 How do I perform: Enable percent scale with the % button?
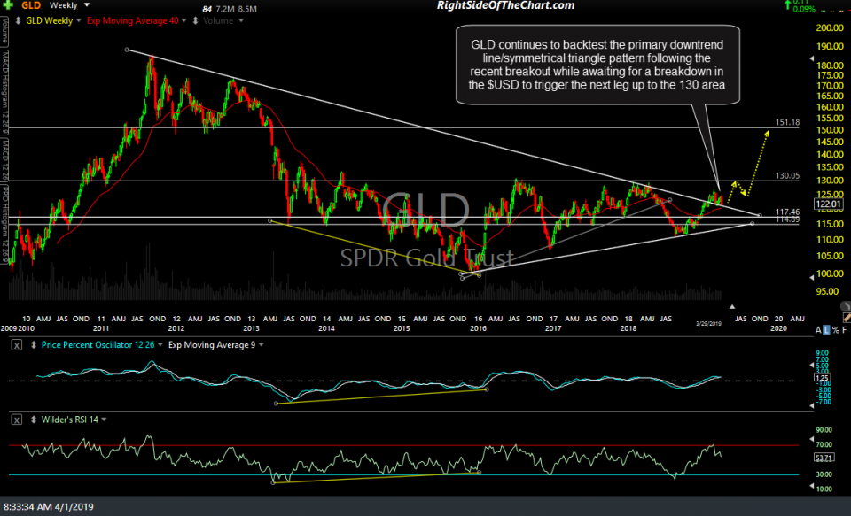click(835, 329)
